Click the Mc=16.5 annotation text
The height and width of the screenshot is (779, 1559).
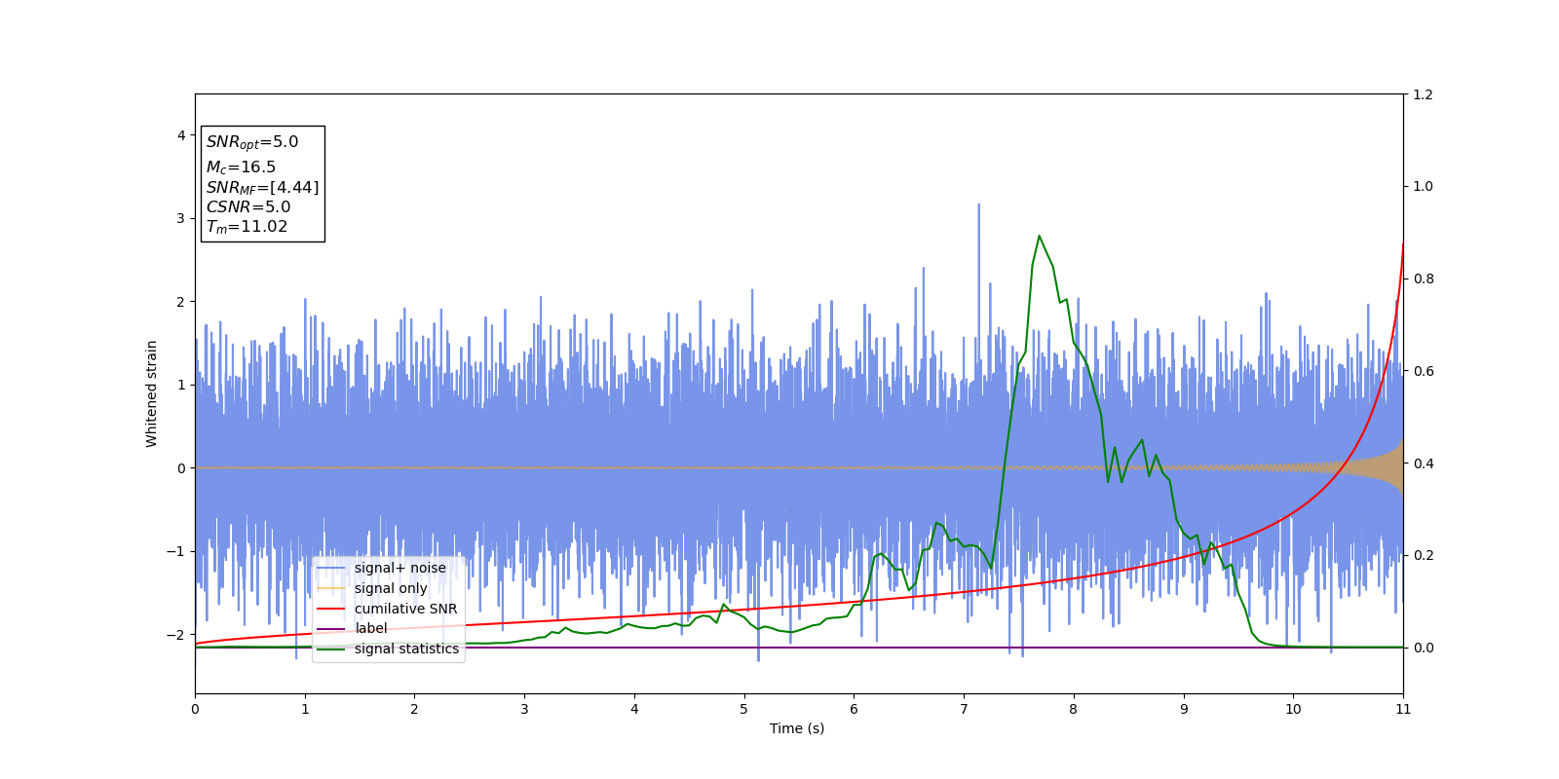tap(241, 167)
